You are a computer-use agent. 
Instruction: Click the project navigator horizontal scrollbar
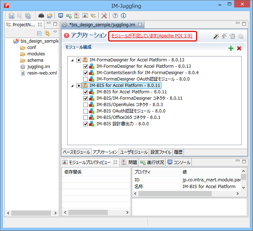pos(31,213)
